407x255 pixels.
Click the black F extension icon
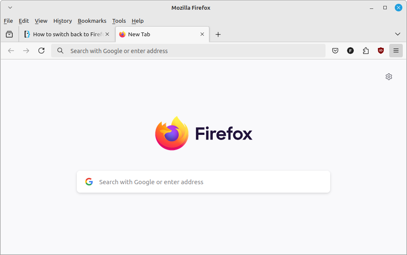pos(350,51)
